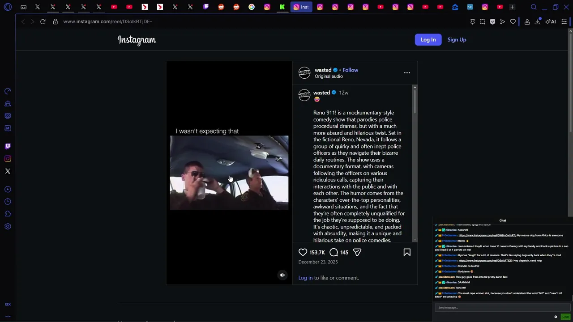
Task: Open 'Hey dispatch' Instagram link in chat
Action: 486,260
